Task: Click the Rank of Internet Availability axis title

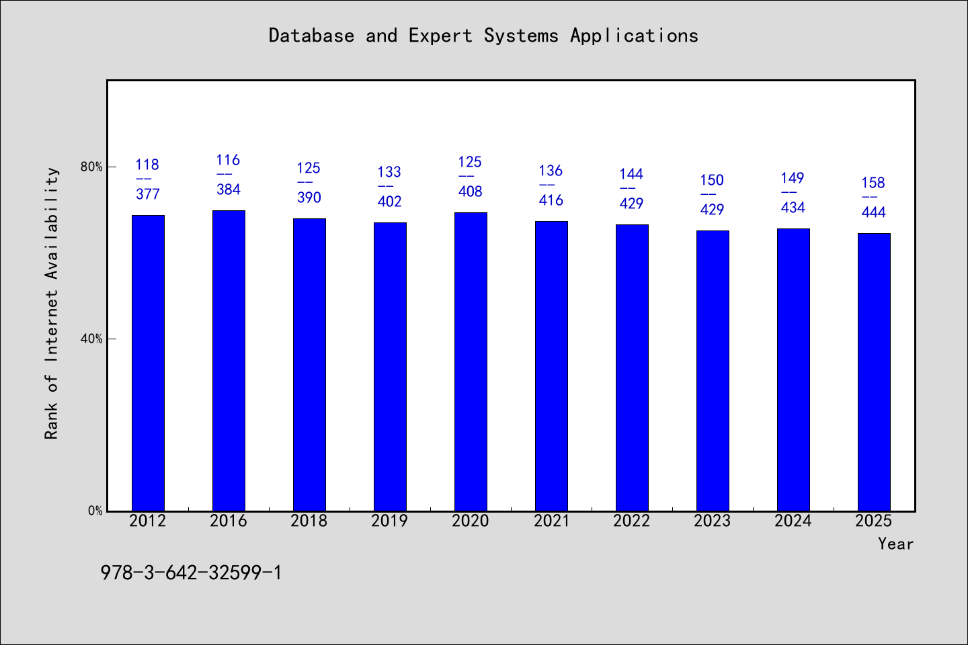Action: (x=52, y=303)
